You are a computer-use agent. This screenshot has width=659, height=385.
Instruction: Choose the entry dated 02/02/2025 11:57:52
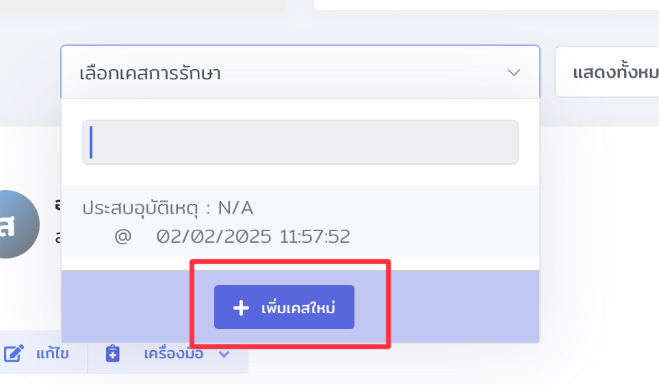253,237
